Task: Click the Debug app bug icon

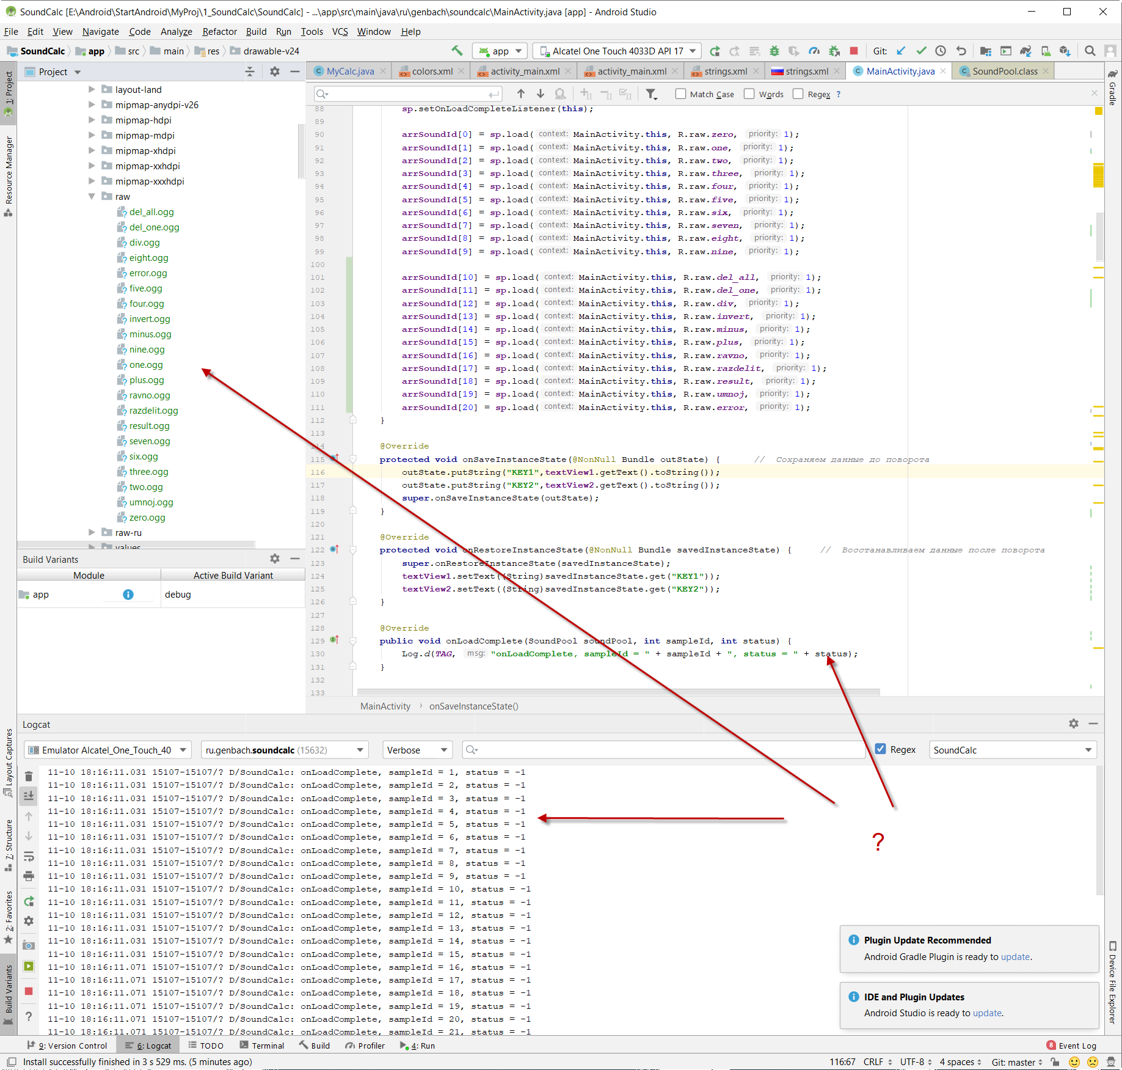Action: 774,51
